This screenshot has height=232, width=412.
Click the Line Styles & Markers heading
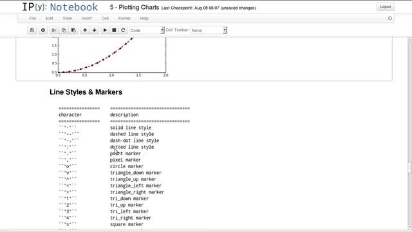point(86,92)
